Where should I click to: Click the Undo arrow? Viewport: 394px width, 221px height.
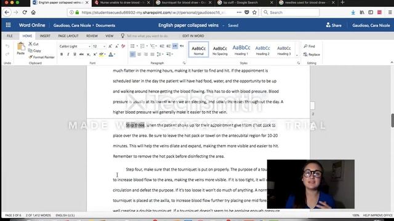coord(7,46)
